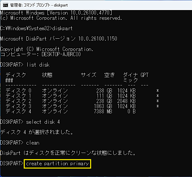Viewport: 192px width, 177px height.
Task: Click the ディスク 0 row label
Action: click(x=18, y=91)
